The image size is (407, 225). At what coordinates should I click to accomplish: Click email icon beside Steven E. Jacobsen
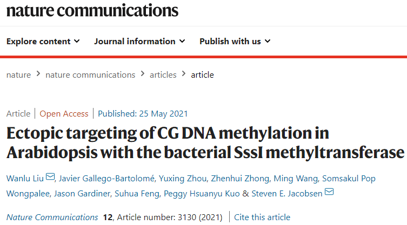tap(329, 193)
